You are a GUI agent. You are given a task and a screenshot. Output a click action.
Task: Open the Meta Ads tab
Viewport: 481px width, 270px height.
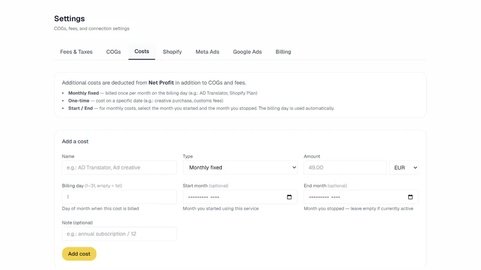pos(207,52)
